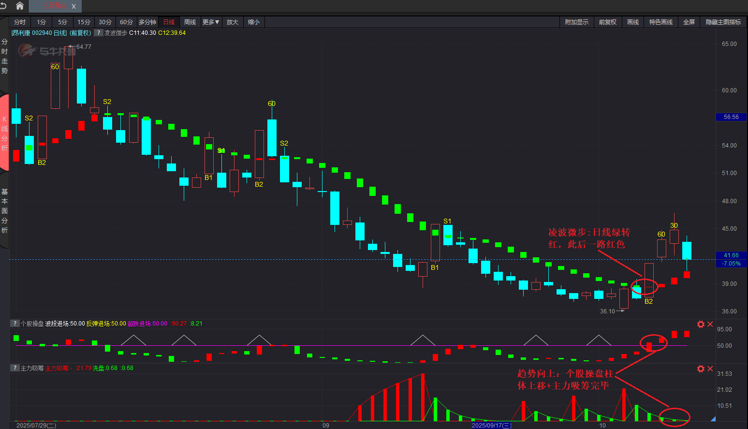748x429 pixels.
Task: Expand the 更多 periods dropdown
Action: (211, 22)
